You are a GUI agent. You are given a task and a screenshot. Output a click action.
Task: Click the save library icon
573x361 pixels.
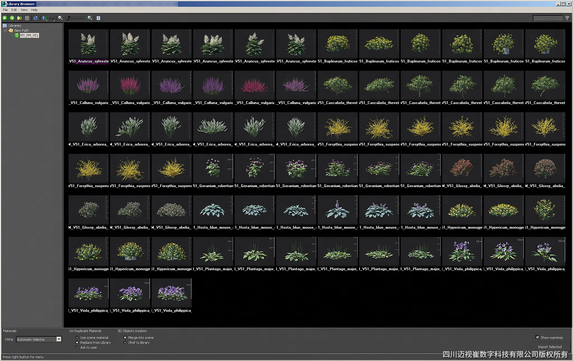coord(27,18)
